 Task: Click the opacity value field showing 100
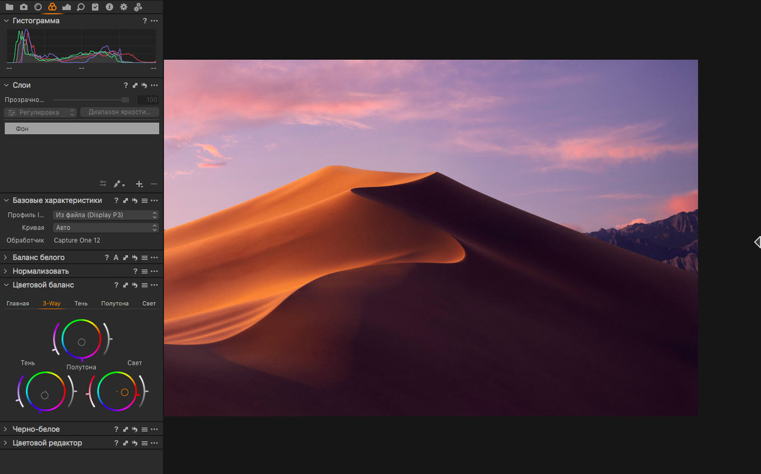coord(148,100)
